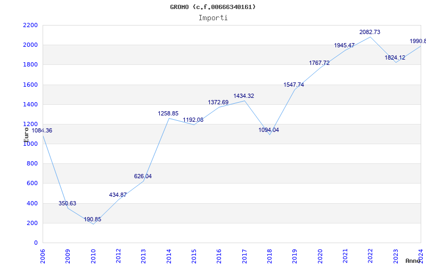Image resolution: width=426 pixels, height=266 pixels.
Task: Click the y-axis value 1400
Action: click(30, 104)
